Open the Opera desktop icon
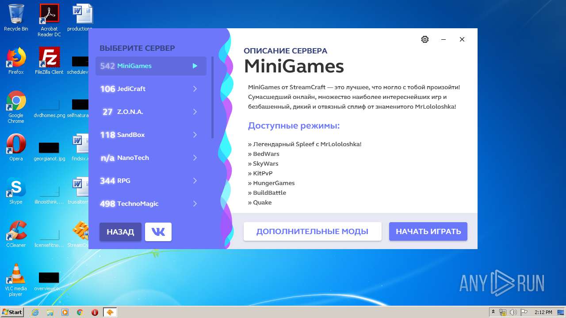Image resolution: width=566 pixels, height=318 pixels. (16, 147)
